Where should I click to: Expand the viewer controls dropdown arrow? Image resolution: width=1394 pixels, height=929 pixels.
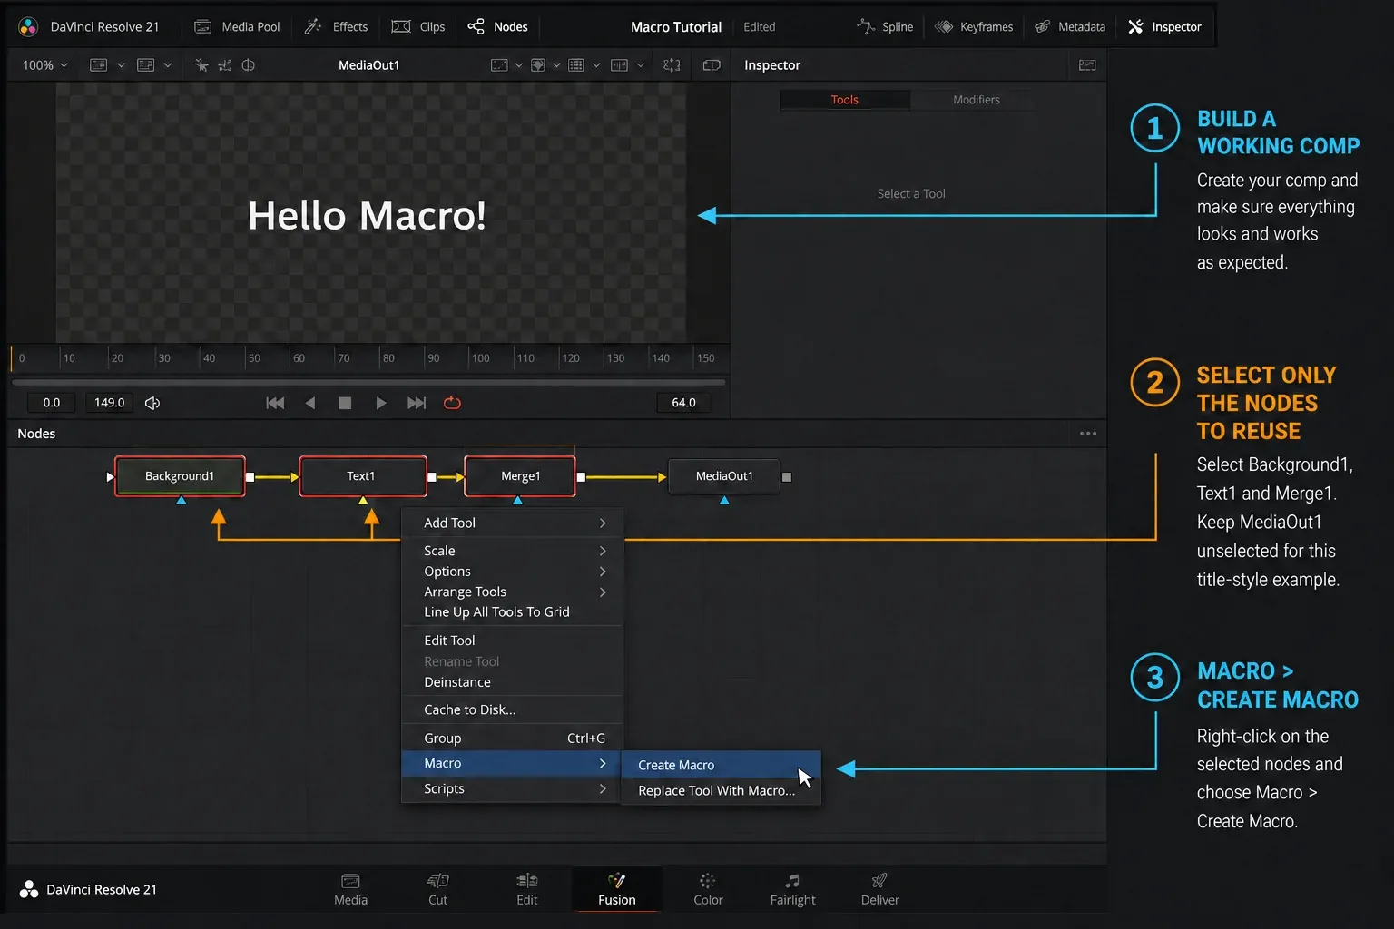point(641,65)
